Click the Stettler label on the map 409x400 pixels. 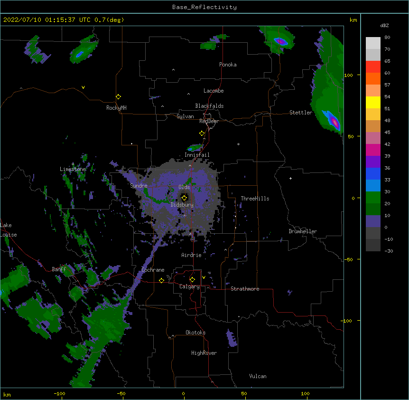pos(301,113)
